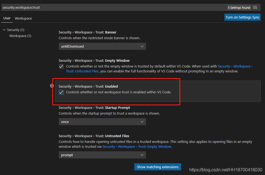Click the Trust: Empty Window setting title
The width and height of the screenshot is (265, 175).
pyautogui.click(x=94, y=60)
